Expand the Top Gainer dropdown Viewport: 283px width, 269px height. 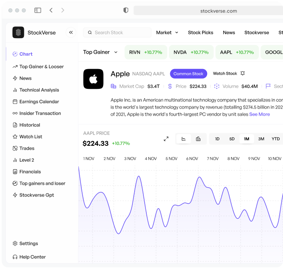(100, 52)
